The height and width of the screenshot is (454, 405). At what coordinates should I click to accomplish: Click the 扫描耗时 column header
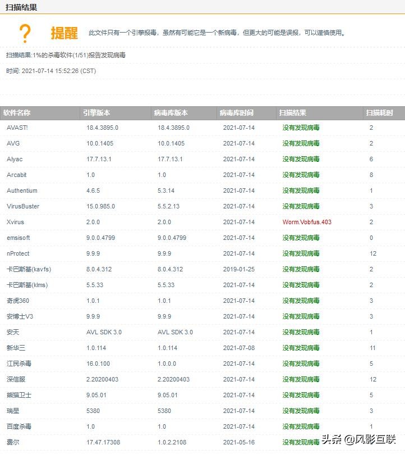(379, 112)
